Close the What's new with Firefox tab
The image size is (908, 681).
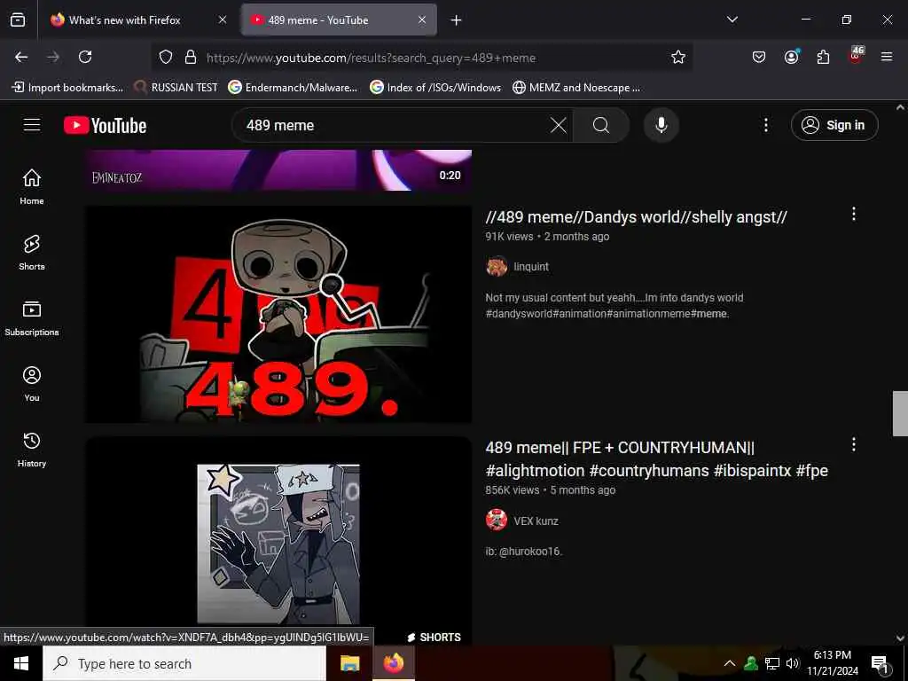click(223, 20)
